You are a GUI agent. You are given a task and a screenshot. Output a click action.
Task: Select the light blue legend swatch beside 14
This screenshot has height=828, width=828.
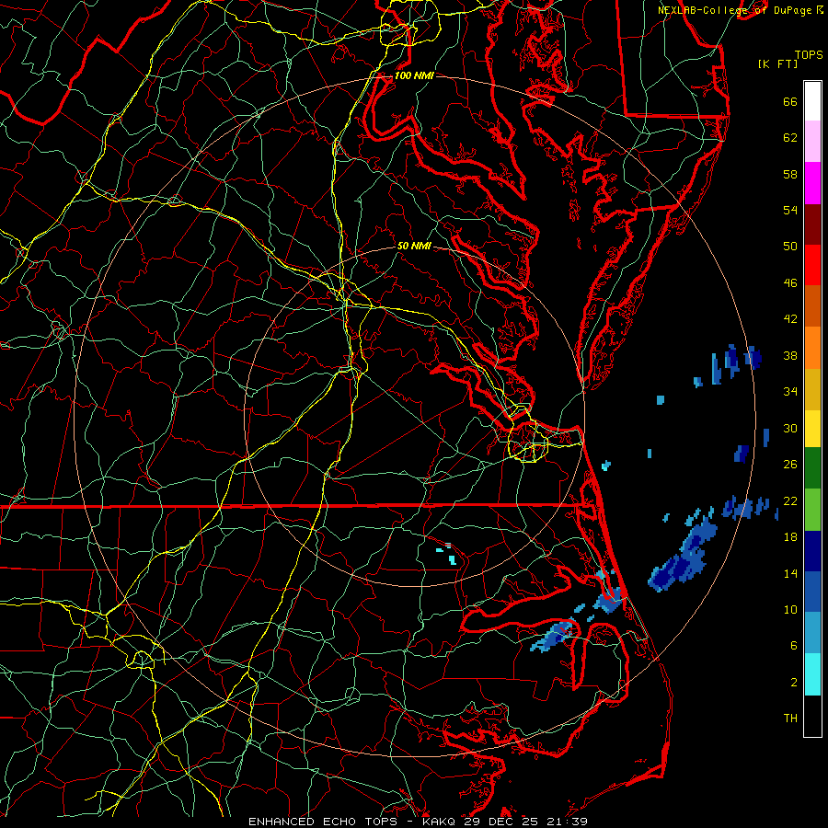pyautogui.click(x=812, y=633)
